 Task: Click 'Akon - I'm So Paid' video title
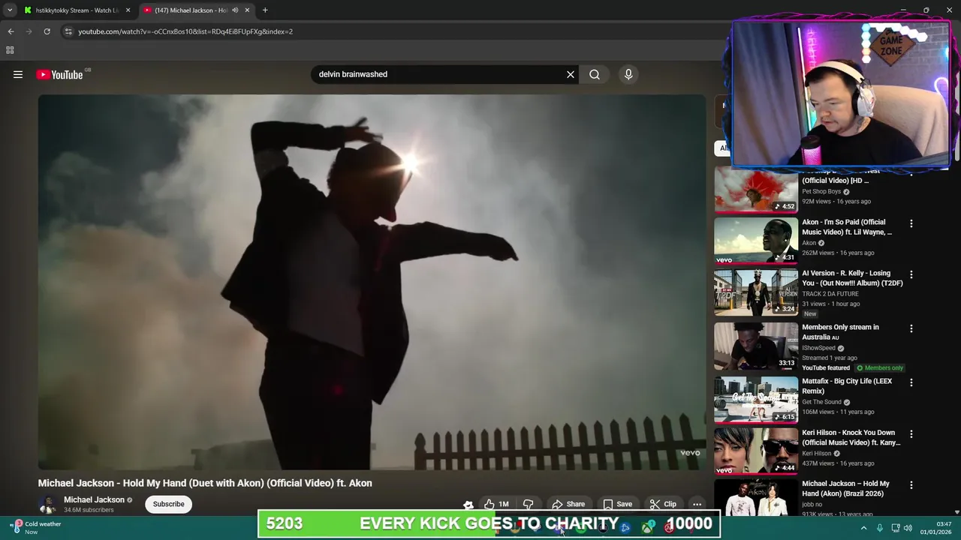coord(847,227)
